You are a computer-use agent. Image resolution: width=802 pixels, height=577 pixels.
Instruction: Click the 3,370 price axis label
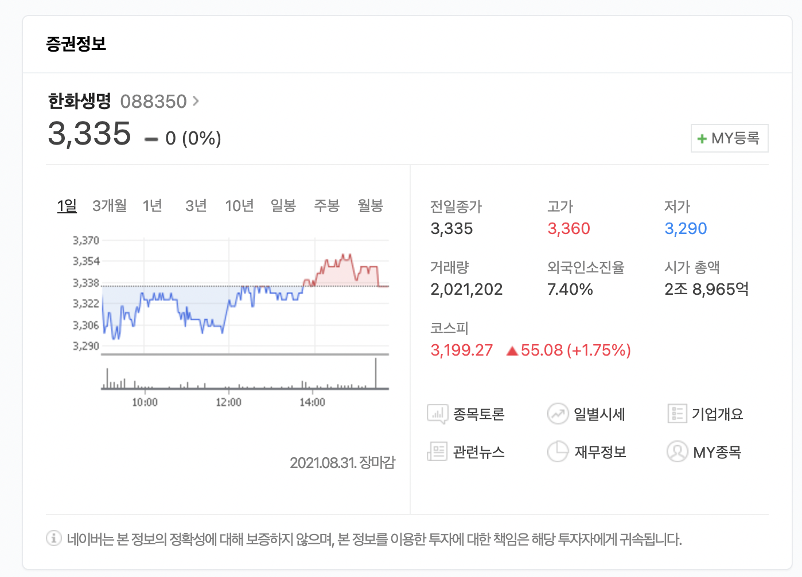pyautogui.click(x=86, y=240)
